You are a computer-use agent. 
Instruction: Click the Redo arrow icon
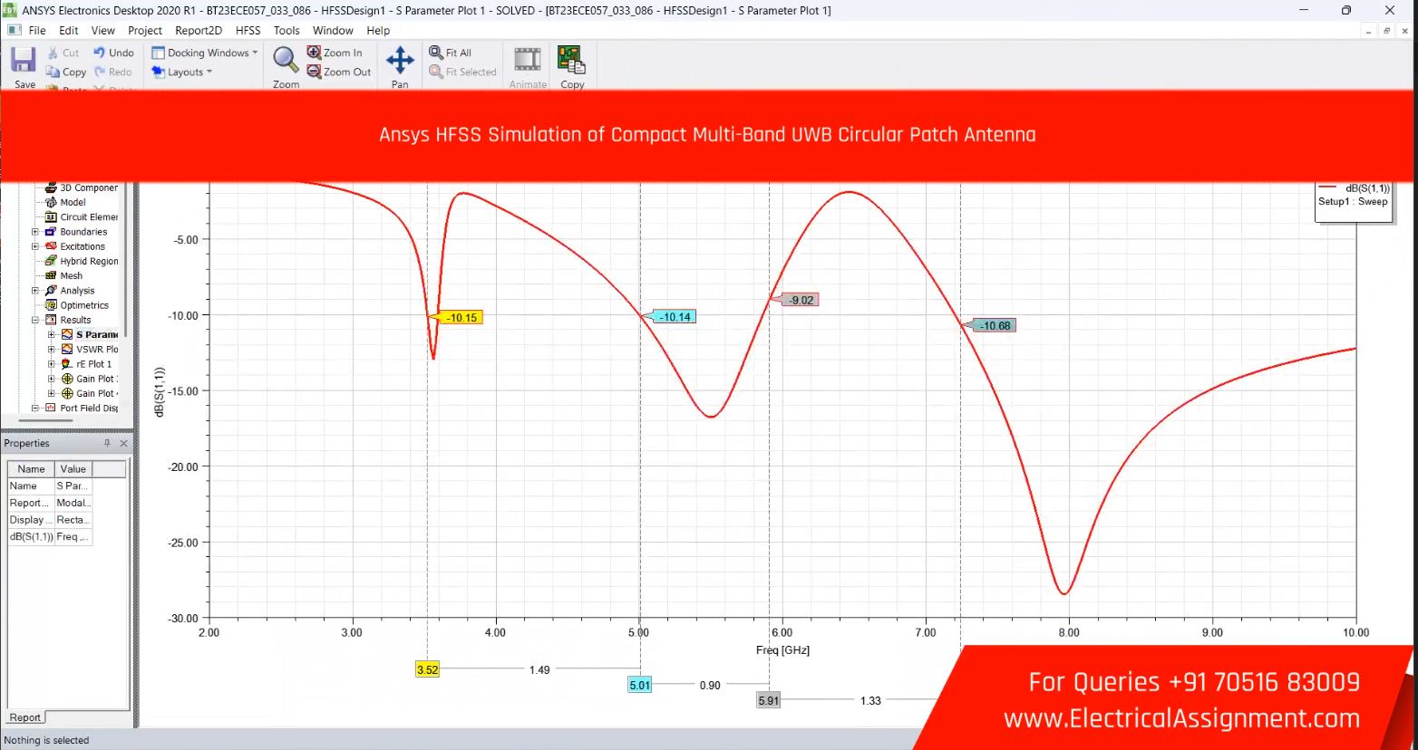click(100, 72)
